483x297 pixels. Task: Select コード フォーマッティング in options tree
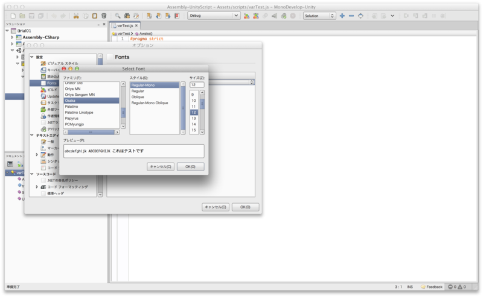(x=68, y=187)
